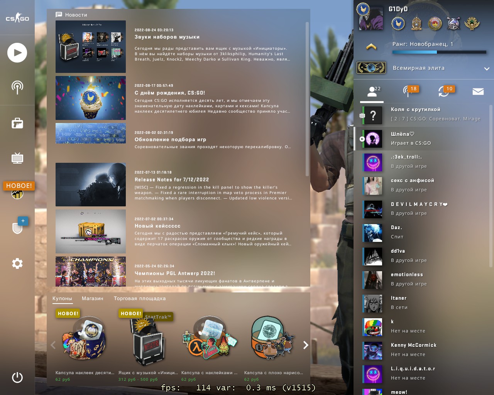Screen dimensions: 494x395
Task: Click friend Kenny McCormick name
Action: click(414, 345)
